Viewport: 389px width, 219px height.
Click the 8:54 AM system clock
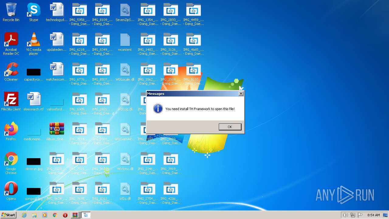tap(374, 215)
